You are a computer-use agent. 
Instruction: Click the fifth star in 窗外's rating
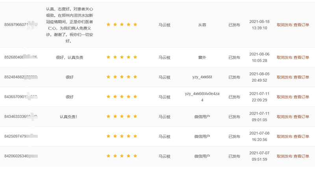pyautogui.click(x=135, y=57)
